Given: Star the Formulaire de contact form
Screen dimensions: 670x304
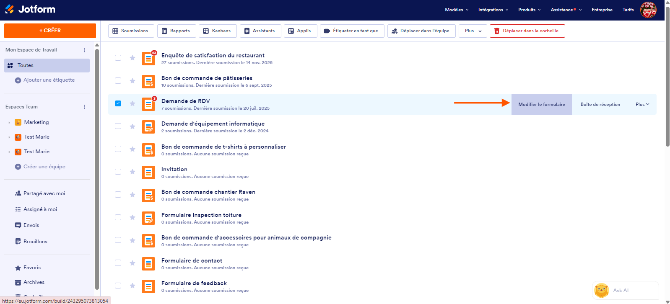Looking at the screenshot, I should [x=132, y=263].
